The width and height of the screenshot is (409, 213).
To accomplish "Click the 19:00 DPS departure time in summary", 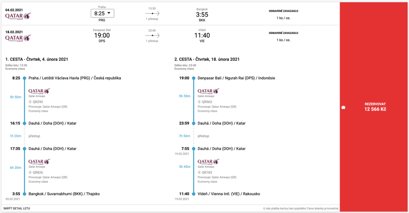I will (x=102, y=35).
